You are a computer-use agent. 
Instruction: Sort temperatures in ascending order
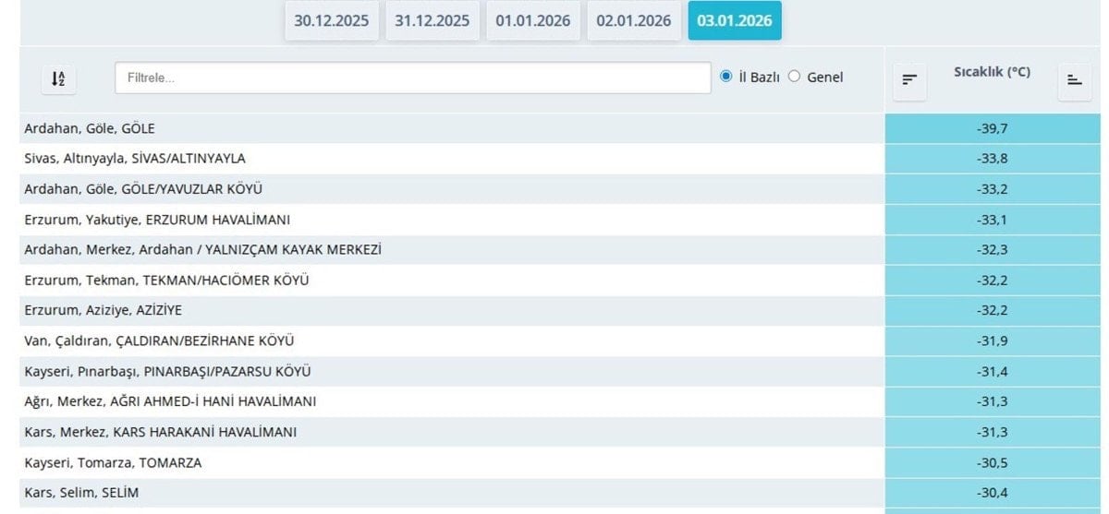pyautogui.click(x=1074, y=80)
